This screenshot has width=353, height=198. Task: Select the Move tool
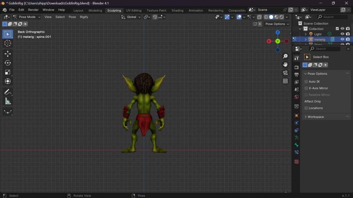(8, 54)
